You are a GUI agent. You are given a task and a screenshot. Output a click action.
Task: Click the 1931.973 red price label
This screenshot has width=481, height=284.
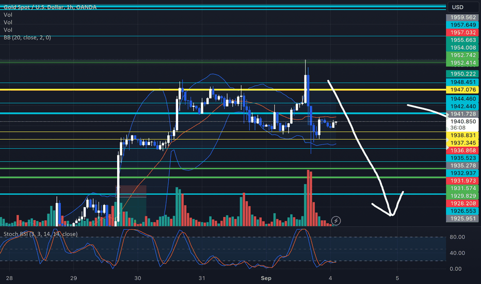(x=462, y=181)
